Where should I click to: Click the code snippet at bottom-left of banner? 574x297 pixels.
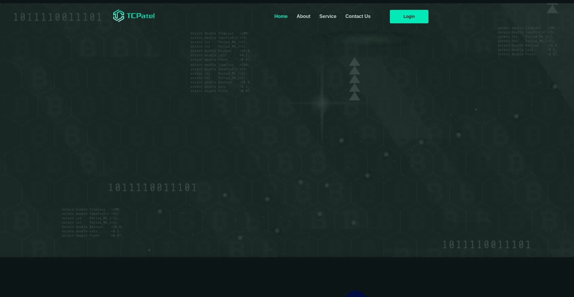coord(92,223)
